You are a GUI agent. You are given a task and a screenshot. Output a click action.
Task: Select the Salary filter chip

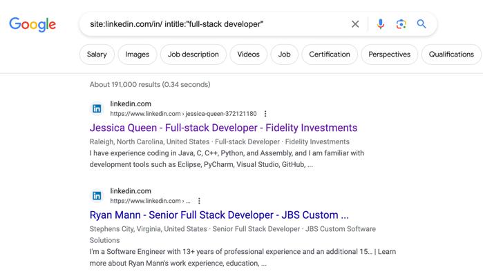[97, 55]
